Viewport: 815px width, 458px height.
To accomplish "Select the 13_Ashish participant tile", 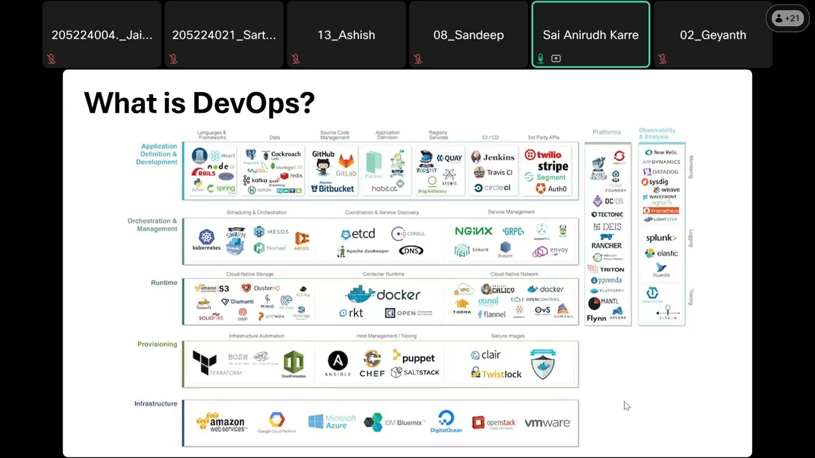I will point(346,34).
